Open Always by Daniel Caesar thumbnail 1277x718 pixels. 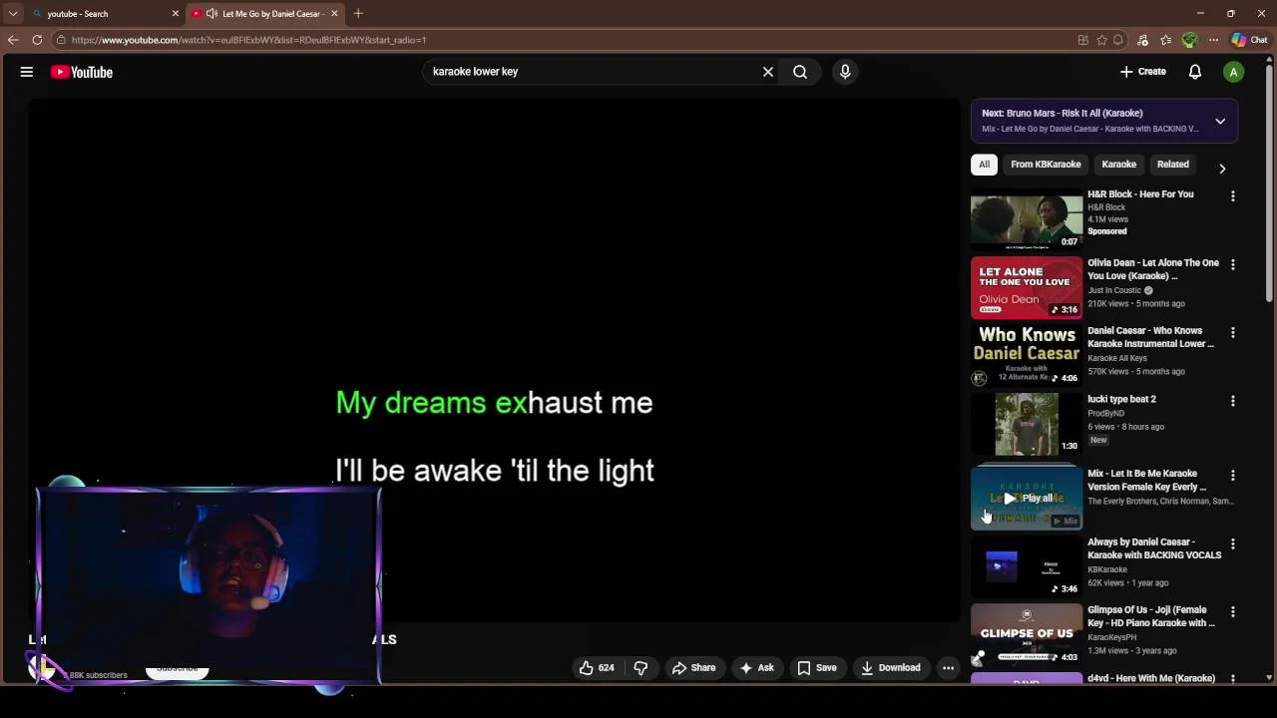pos(1027,566)
